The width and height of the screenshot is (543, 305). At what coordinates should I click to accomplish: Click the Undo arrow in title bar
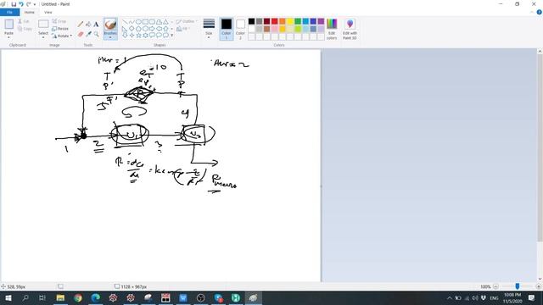(x=21, y=4)
